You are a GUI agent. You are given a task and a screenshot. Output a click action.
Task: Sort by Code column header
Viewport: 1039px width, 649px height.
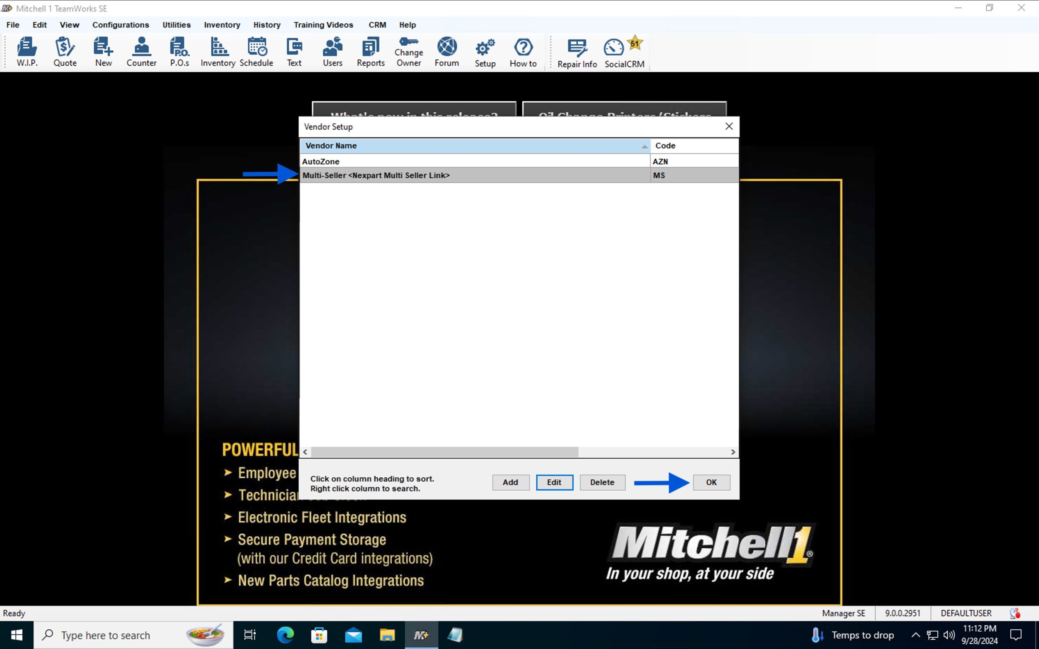click(694, 146)
